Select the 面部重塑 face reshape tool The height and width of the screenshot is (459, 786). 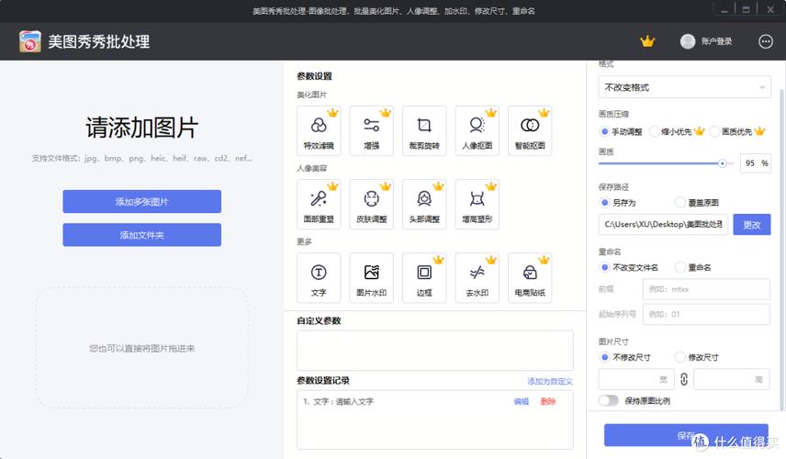click(319, 205)
